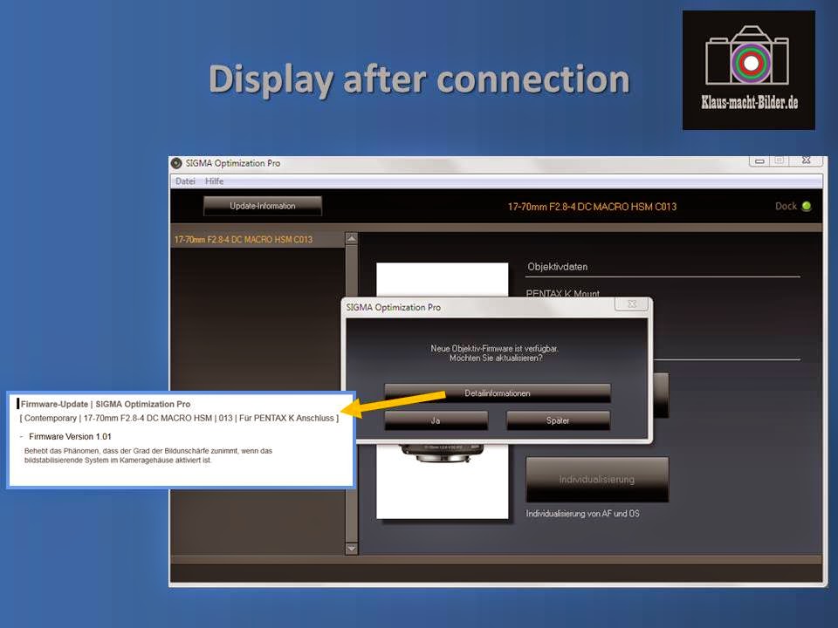Click the Detailinformationen button in the dialog
This screenshot has height=628, width=838.
click(497, 393)
